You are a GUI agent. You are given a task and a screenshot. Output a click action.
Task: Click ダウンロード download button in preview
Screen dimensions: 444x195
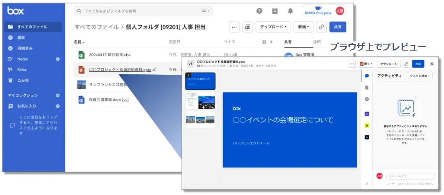(389, 64)
